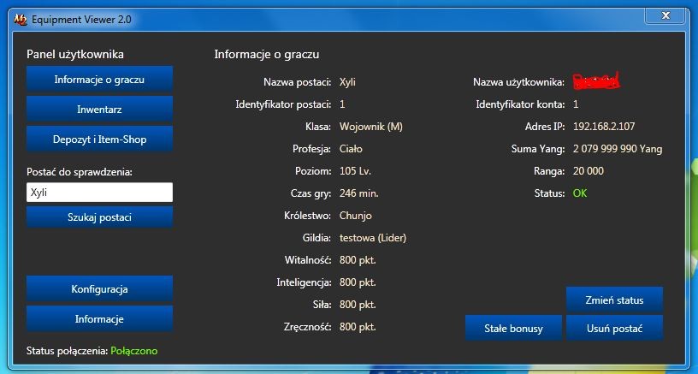The image size is (698, 374).
Task: Click the Inteligencja 800 pkt. value
Action: point(358,282)
